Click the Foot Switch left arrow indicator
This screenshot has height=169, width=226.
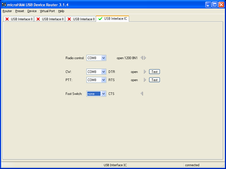[x=142, y=94]
